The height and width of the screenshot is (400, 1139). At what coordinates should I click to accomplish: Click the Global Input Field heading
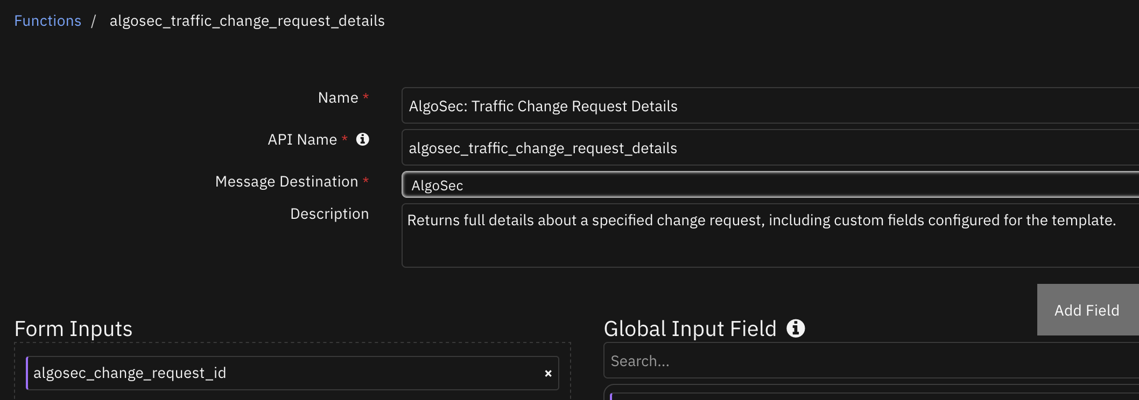pyautogui.click(x=690, y=328)
